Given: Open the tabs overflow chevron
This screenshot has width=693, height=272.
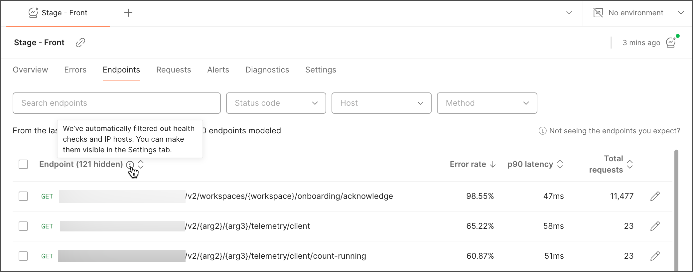Looking at the screenshot, I should click(569, 13).
